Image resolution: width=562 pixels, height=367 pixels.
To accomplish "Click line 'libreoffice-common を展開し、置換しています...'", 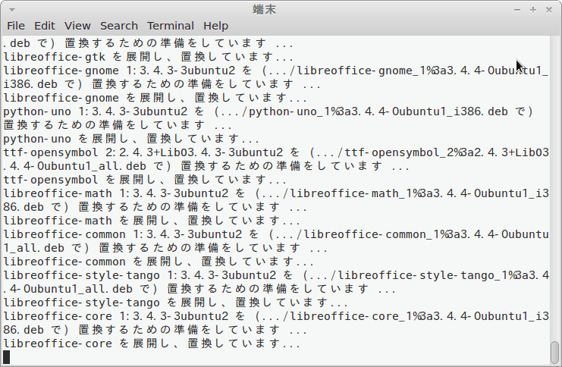I will coord(159,262).
